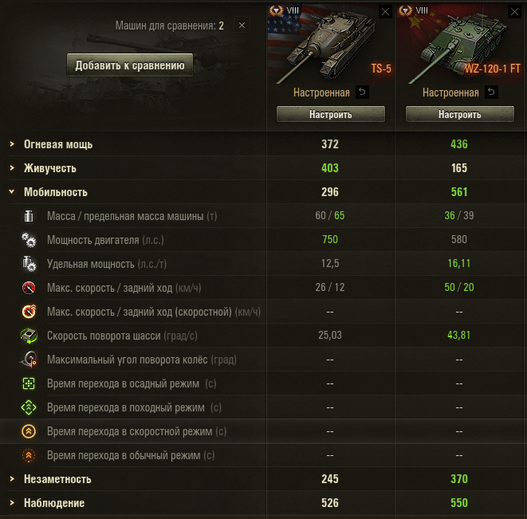527x519 pixels.
Task: Click Добавить к сравнению button
Action: pos(130,65)
